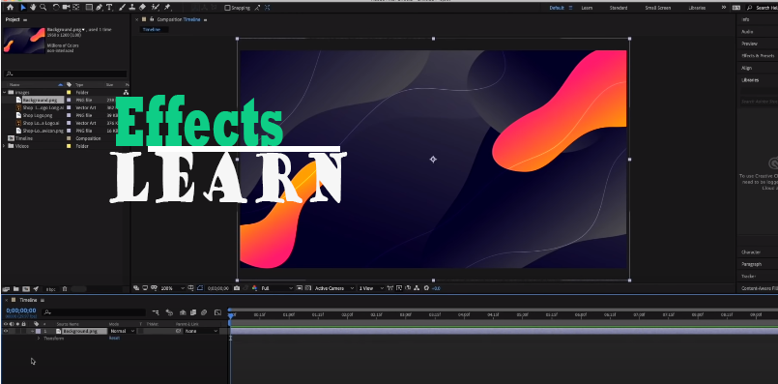
Task: Hide shy layers icon in timeline
Action: (183, 312)
